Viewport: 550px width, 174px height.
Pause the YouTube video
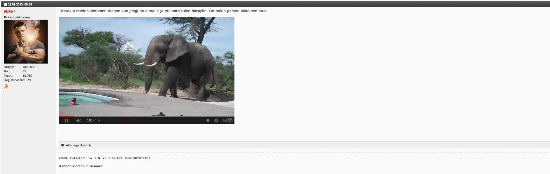[x=66, y=120]
